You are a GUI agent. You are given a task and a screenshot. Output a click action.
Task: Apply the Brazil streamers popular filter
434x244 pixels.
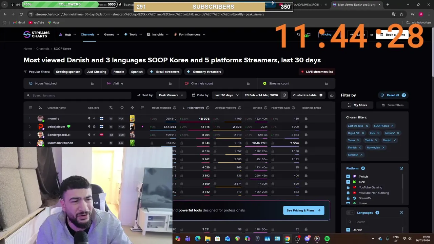(164, 72)
